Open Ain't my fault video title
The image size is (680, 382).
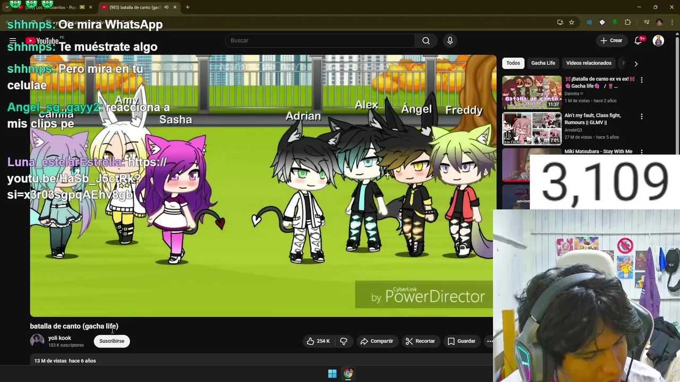pos(593,119)
